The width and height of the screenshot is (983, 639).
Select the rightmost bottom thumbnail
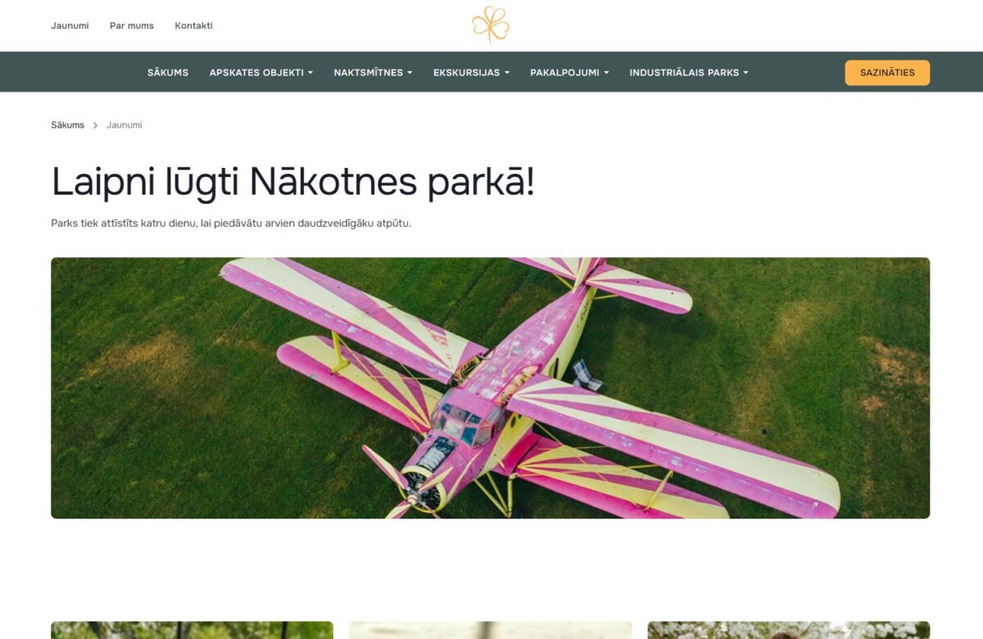click(x=789, y=631)
